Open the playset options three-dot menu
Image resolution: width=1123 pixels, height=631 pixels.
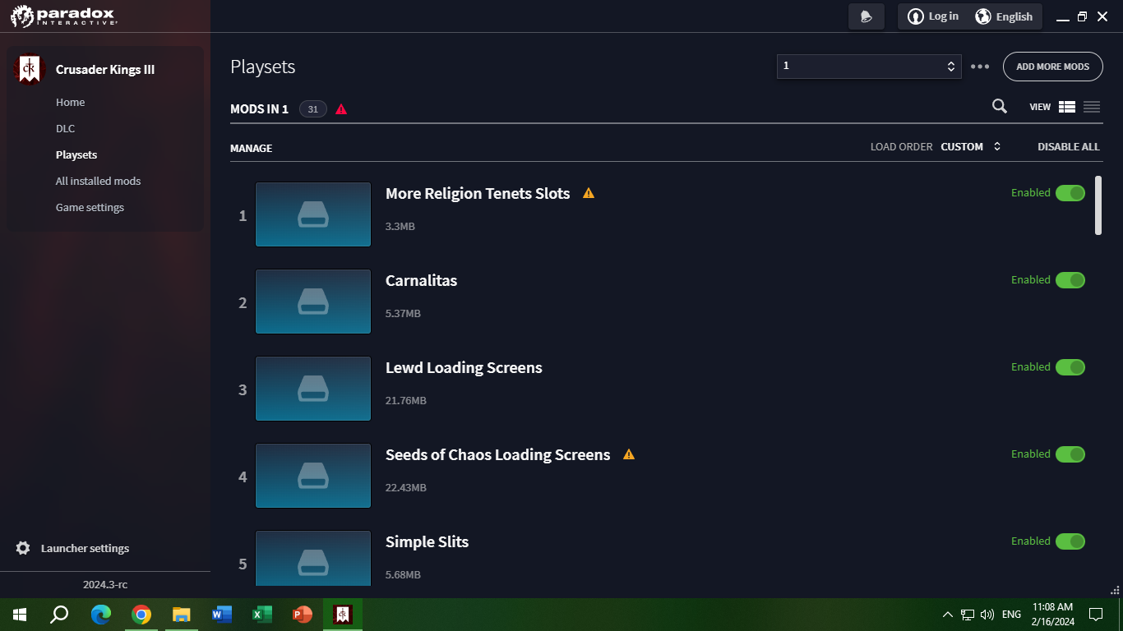pyautogui.click(x=980, y=67)
